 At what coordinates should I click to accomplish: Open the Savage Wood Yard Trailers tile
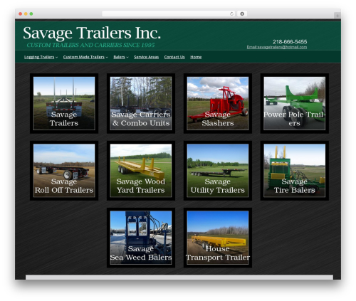(x=141, y=171)
